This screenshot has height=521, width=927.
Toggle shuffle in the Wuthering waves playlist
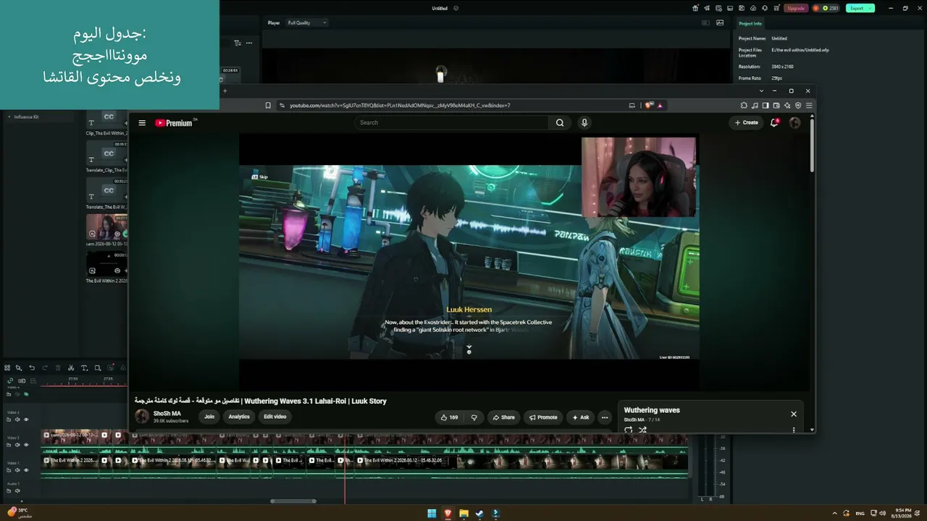point(642,430)
